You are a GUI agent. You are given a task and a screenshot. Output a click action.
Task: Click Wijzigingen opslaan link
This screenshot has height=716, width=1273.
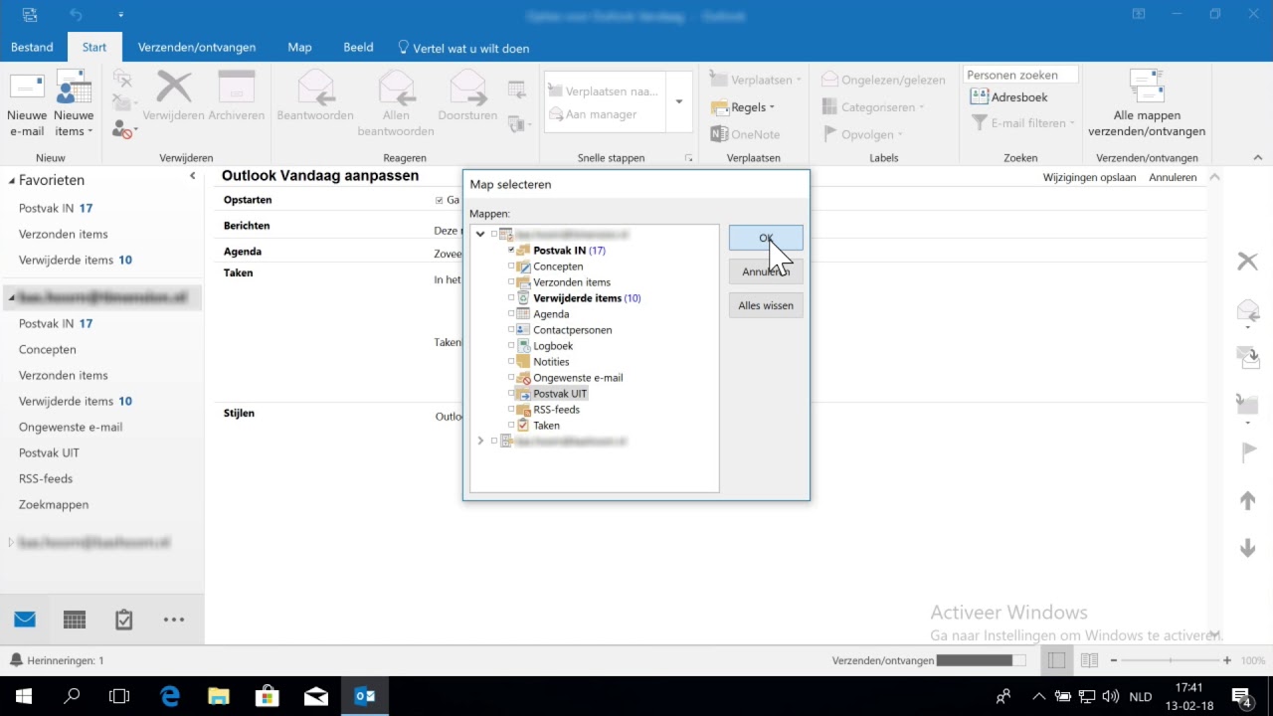[1089, 177]
